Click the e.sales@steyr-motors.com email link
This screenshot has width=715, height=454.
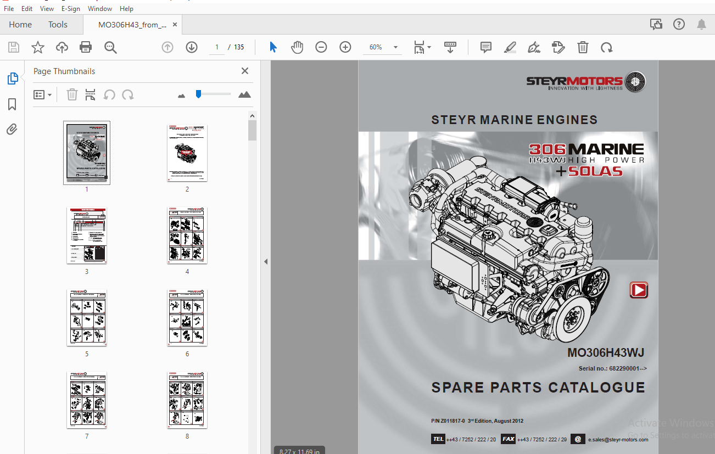pyautogui.click(x=618, y=439)
